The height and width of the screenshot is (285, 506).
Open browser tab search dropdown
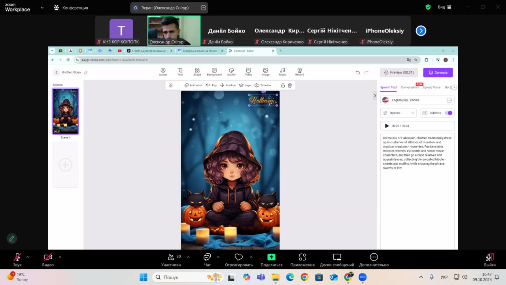click(52, 51)
